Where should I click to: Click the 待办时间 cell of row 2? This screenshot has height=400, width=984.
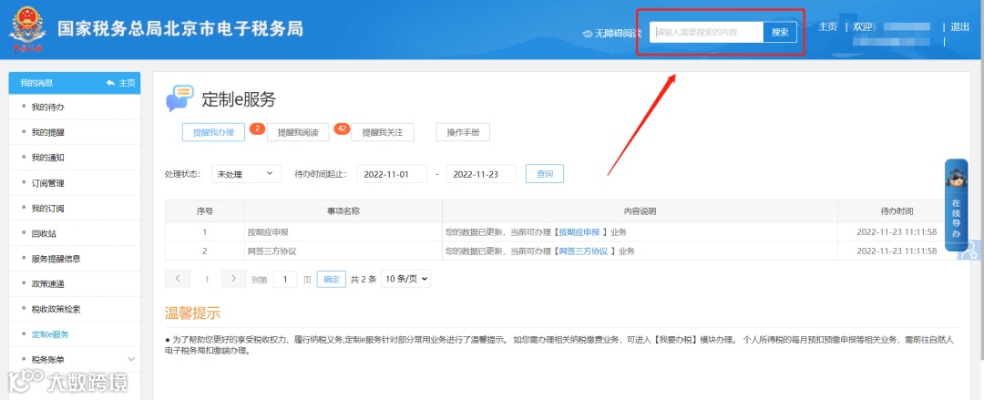click(x=897, y=251)
